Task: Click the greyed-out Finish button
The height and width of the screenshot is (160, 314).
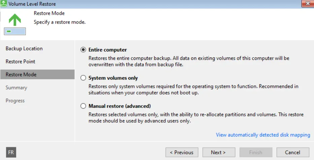Action: pyautogui.click(x=256, y=152)
